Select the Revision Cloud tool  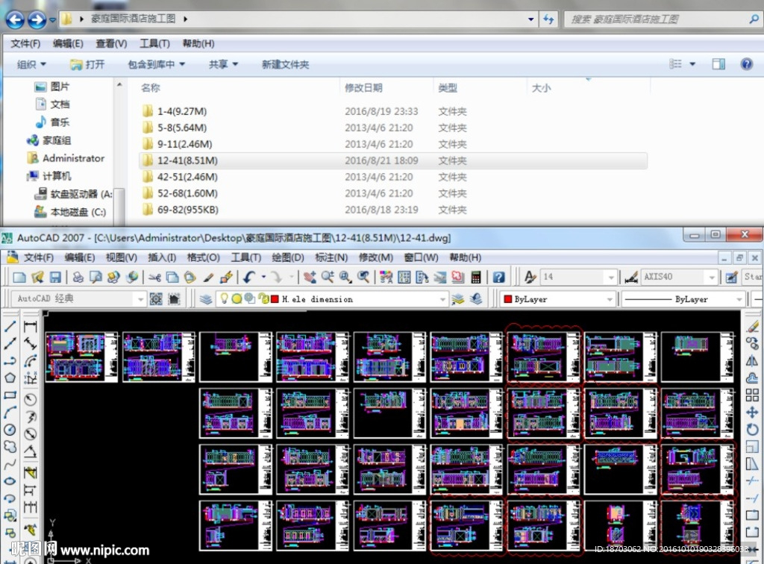click(x=10, y=447)
